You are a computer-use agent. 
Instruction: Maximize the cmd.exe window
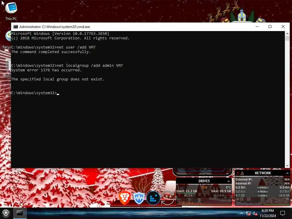click(270, 27)
